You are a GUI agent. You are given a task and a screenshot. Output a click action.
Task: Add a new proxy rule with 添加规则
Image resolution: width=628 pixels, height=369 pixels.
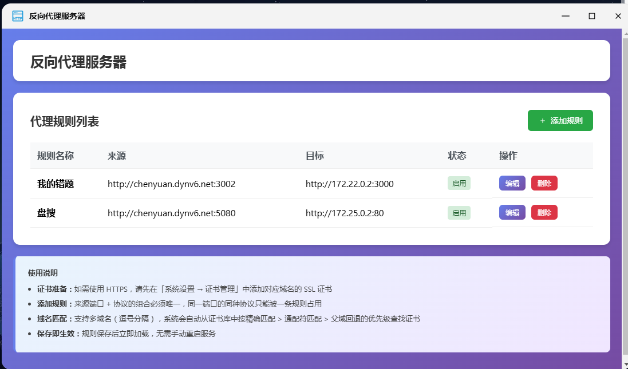pos(560,121)
